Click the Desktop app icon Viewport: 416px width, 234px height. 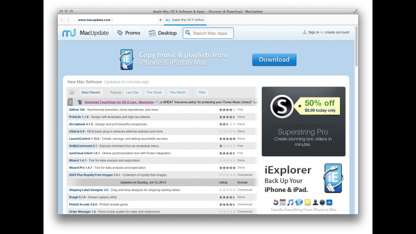pyautogui.click(x=152, y=33)
